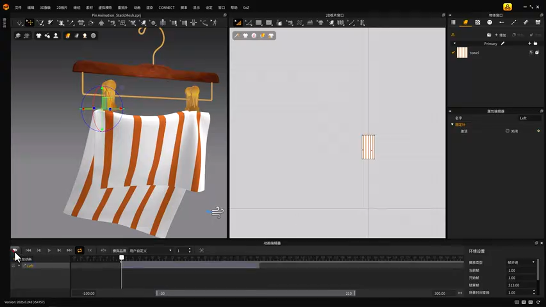Click the pencil edit icon next to Primary
546x307 pixels.
pyautogui.click(x=502, y=43)
